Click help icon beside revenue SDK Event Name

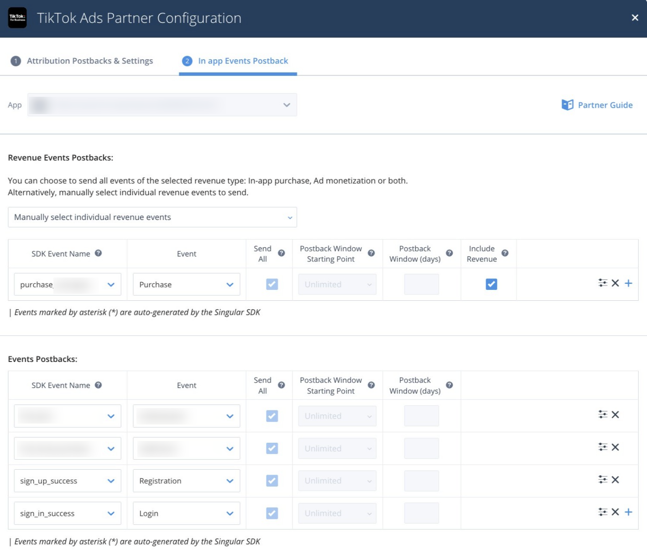(98, 253)
